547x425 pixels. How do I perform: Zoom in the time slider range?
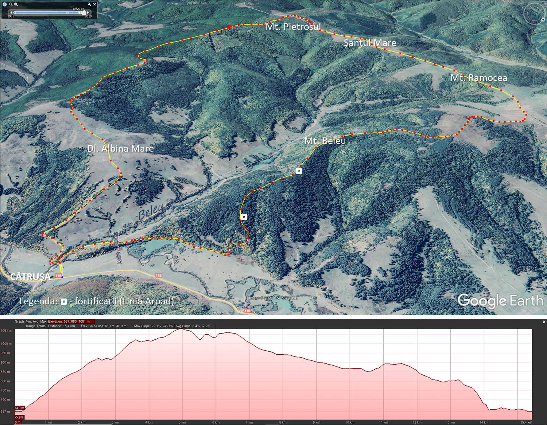(16, 4)
